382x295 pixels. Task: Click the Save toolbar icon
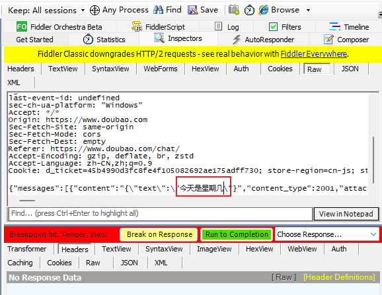tap(193, 10)
